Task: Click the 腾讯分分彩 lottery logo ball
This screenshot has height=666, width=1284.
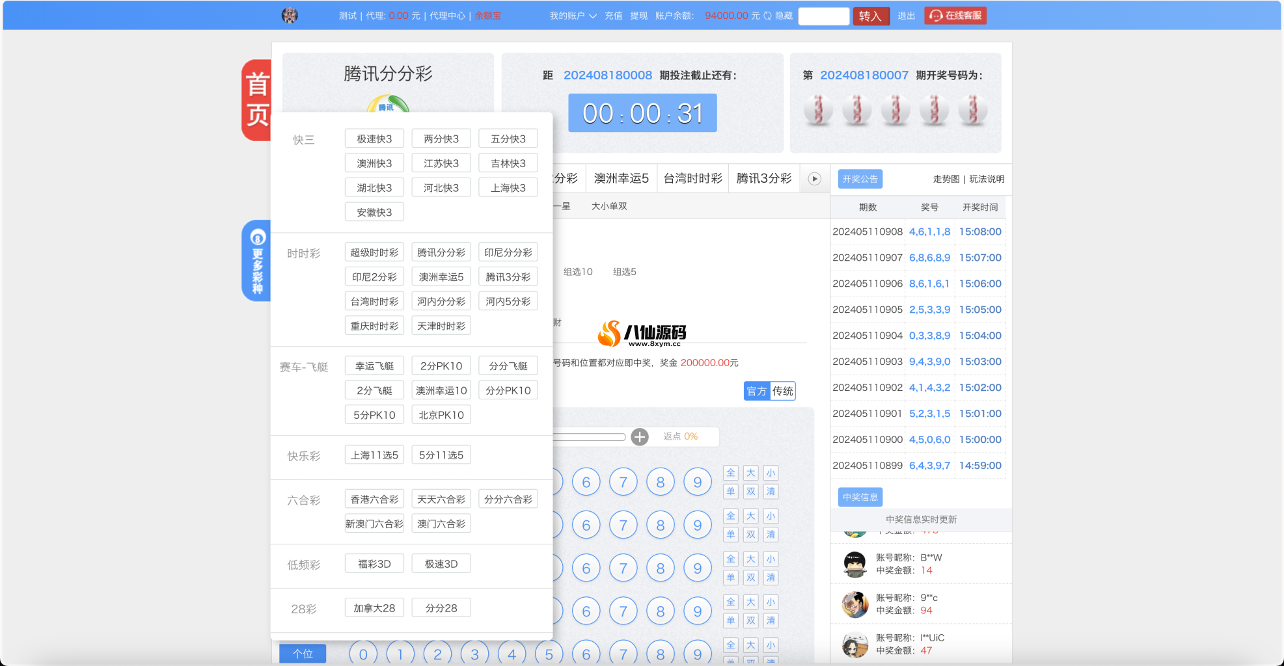Action: [387, 107]
